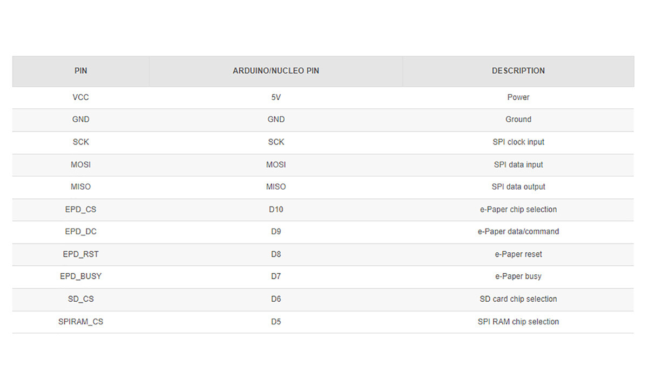Image resolution: width=648 pixels, height=388 pixels.
Task: Select the VCC pin cell
Action: (81, 98)
